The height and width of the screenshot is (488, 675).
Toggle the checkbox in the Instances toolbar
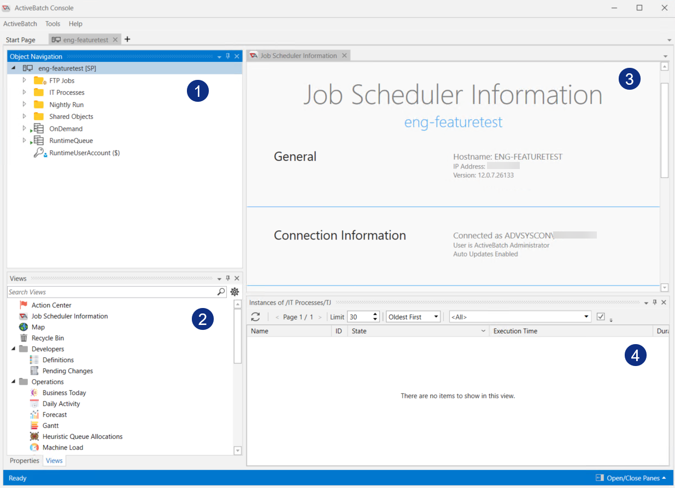(600, 316)
